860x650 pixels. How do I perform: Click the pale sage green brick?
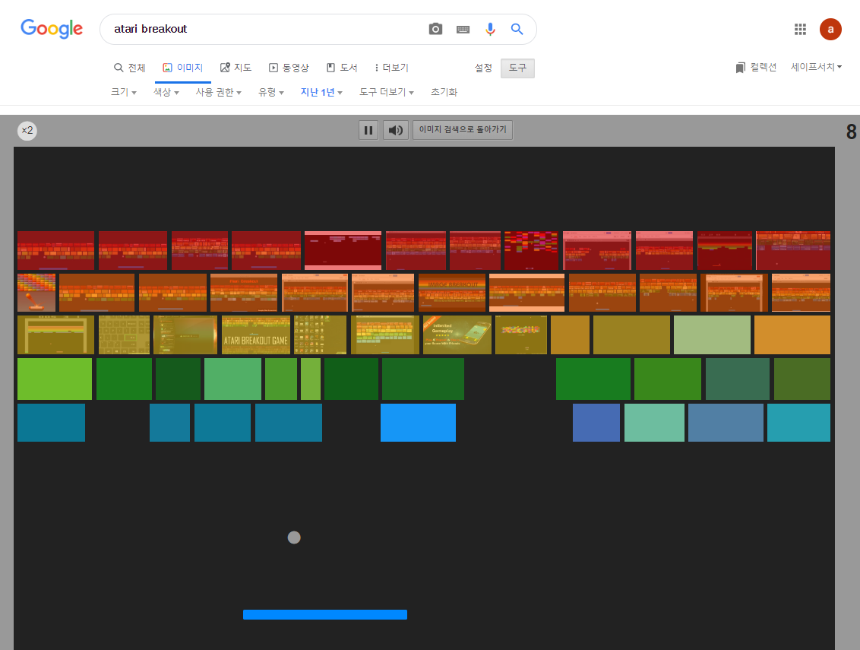[712, 335]
